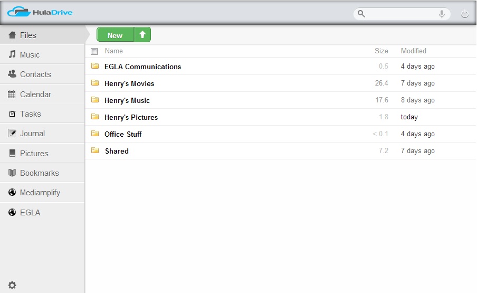Toggle the select-all checkbox in header

tap(94, 51)
